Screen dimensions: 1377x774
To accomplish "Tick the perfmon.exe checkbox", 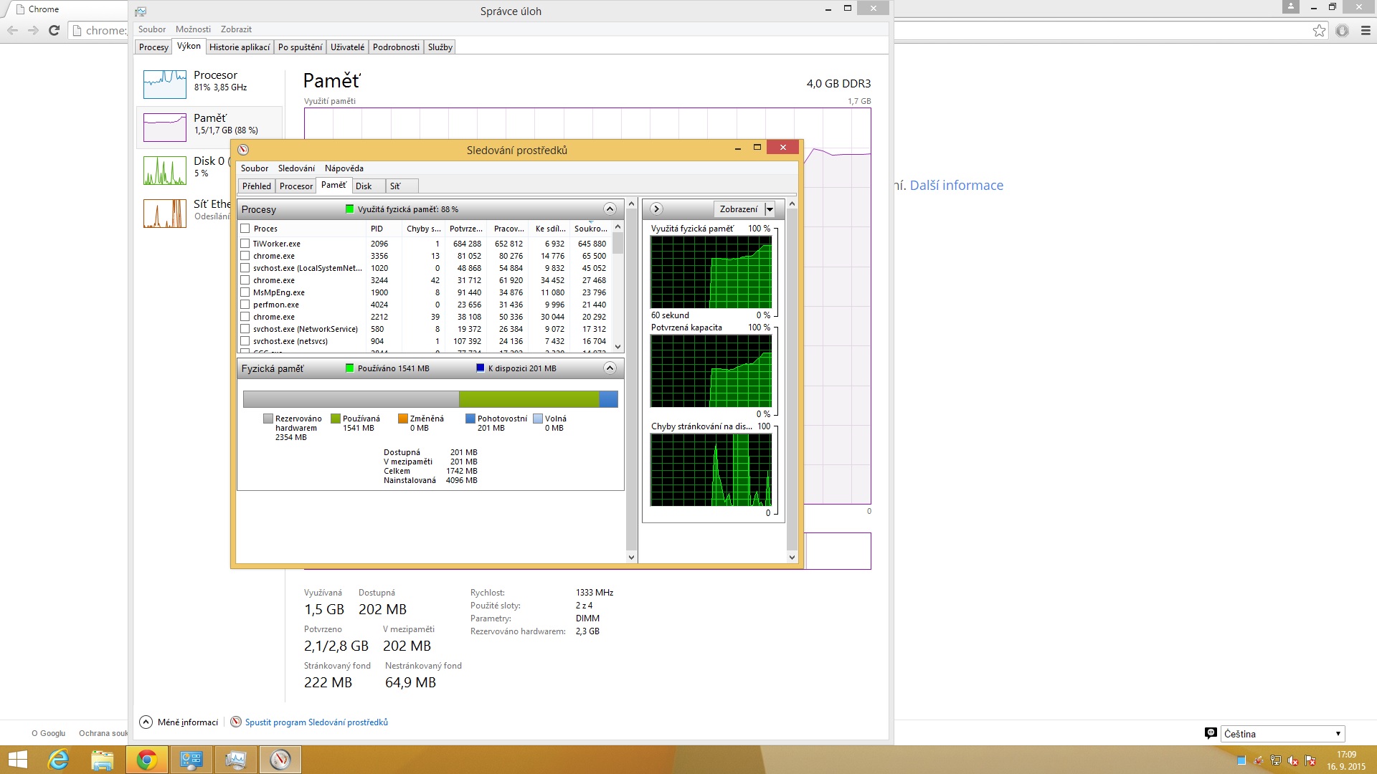I will click(x=245, y=305).
